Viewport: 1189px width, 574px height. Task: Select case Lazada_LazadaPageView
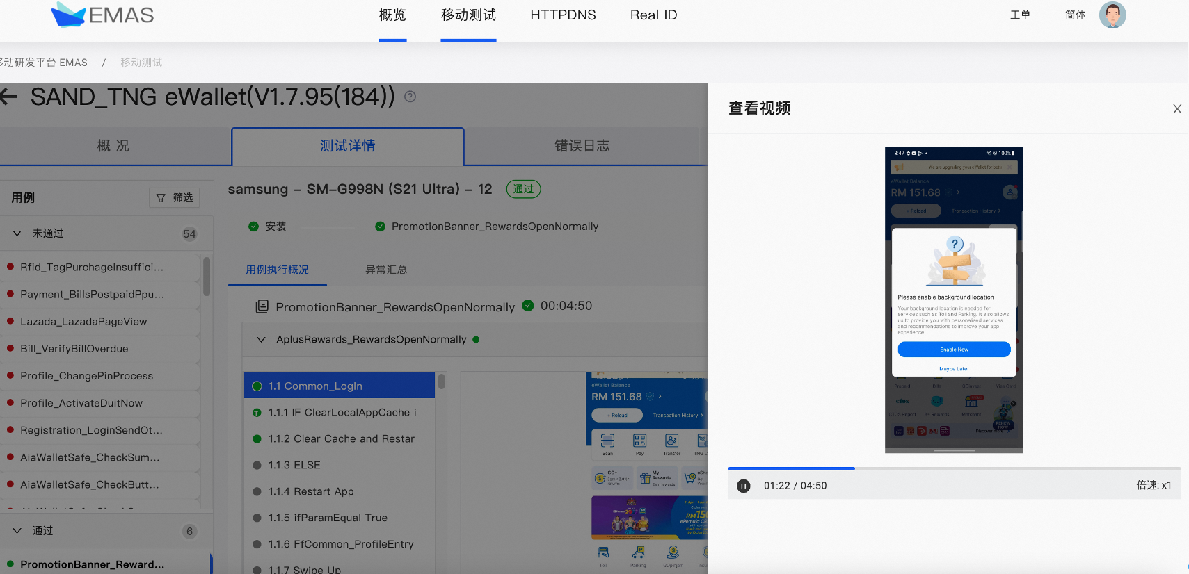[99, 321]
